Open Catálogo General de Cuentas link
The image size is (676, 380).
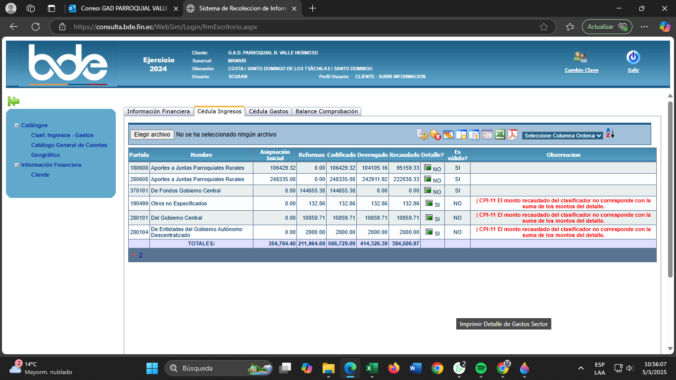[69, 145]
